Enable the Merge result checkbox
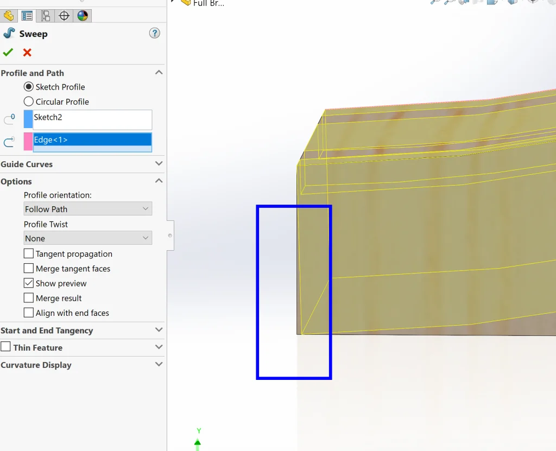 [29, 298]
